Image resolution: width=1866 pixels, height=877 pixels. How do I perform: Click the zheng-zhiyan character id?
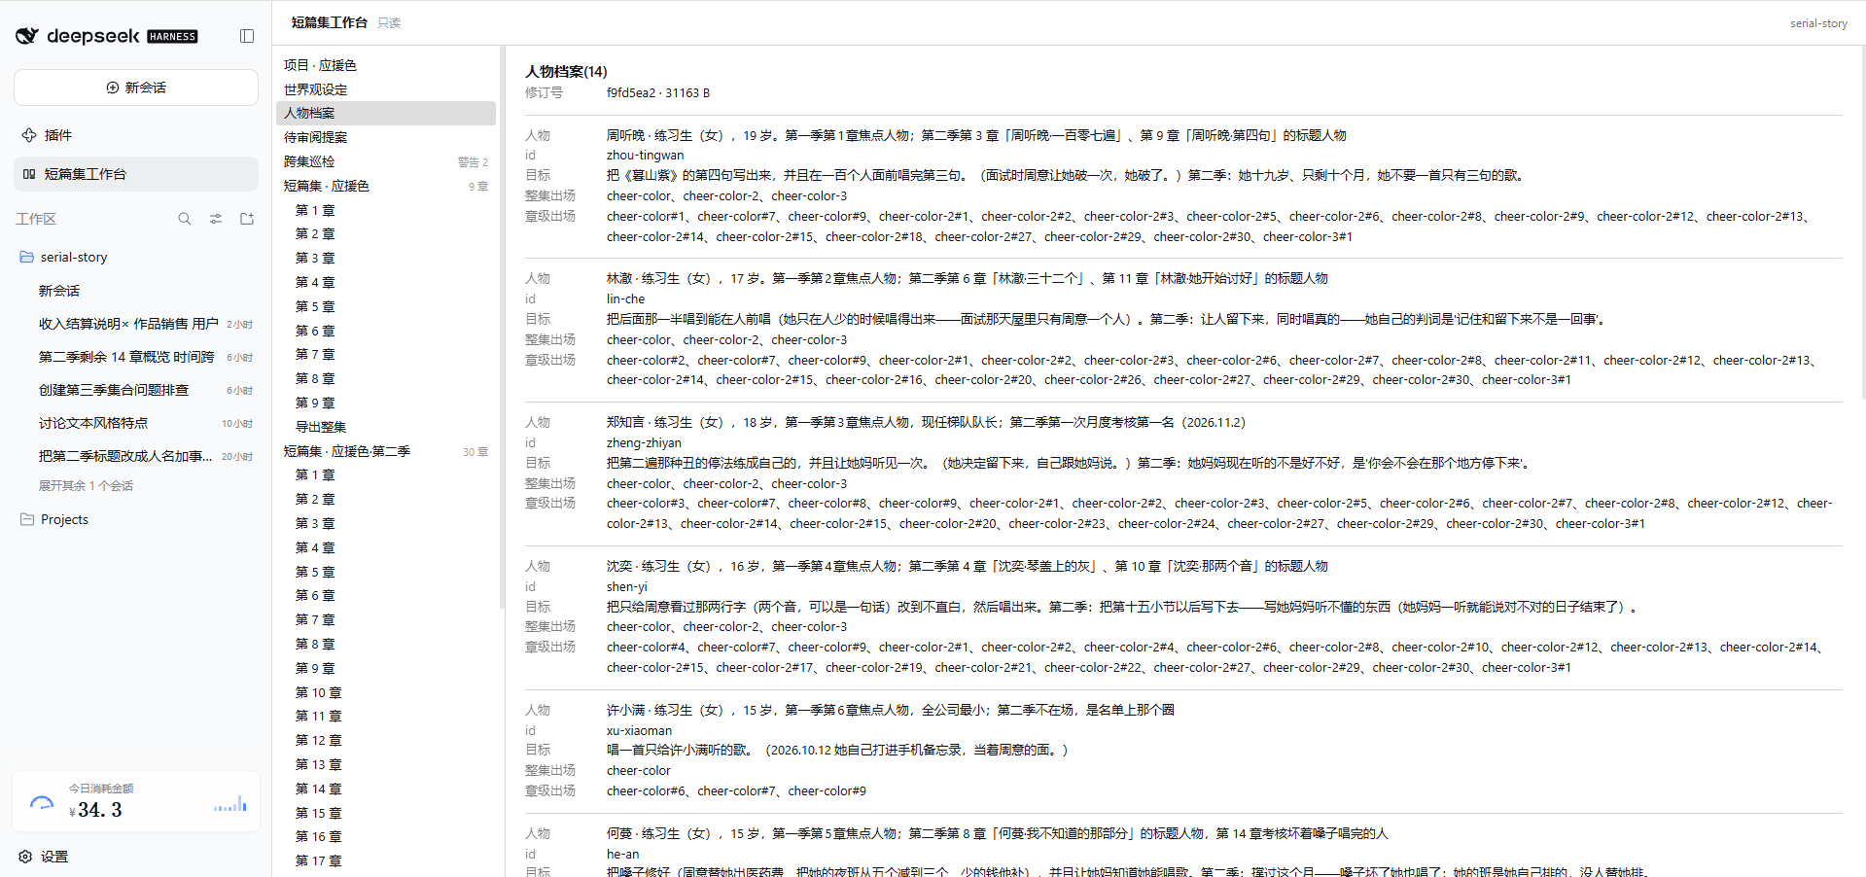[x=644, y=442]
